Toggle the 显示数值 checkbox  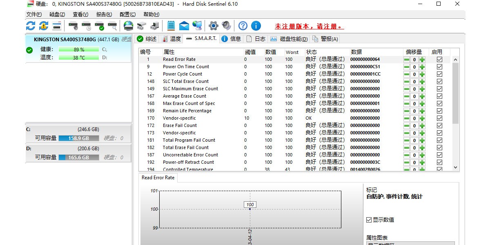pos(369,220)
